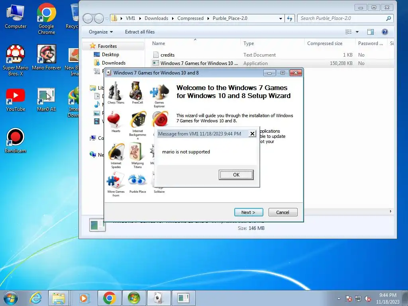Show hidden tray icons arrow

coord(339,298)
